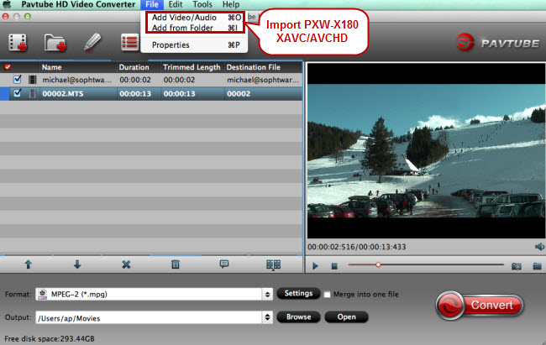Image resolution: width=546 pixels, height=345 pixels.
Task: Select the michael@sophtwa... file name
Action: point(77,80)
